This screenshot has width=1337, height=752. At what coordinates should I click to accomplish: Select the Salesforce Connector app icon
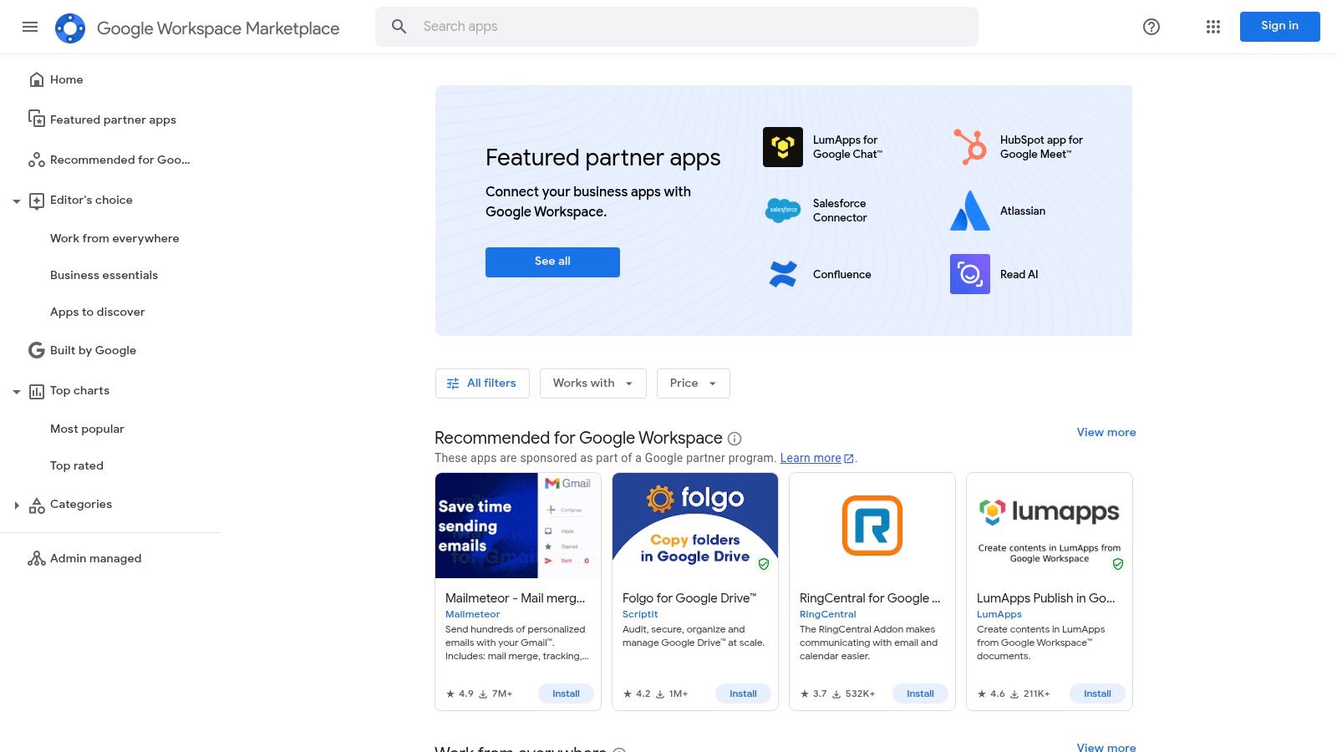click(x=782, y=211)
